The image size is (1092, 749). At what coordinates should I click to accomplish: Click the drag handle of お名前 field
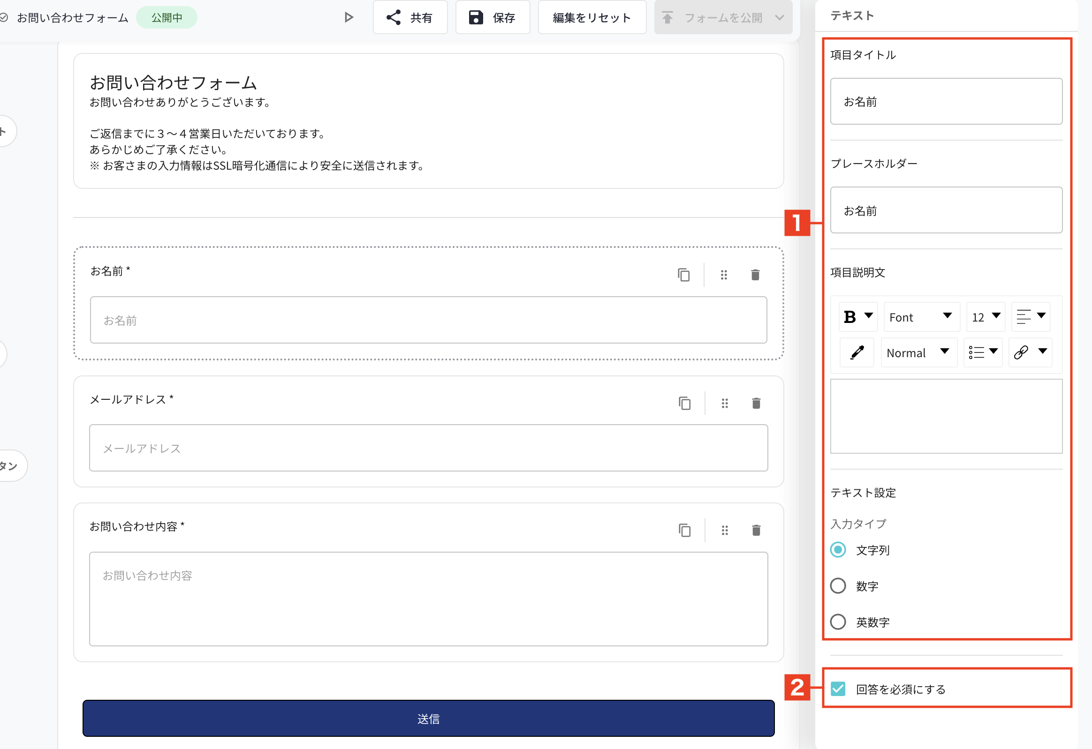[x=724, y=275]
